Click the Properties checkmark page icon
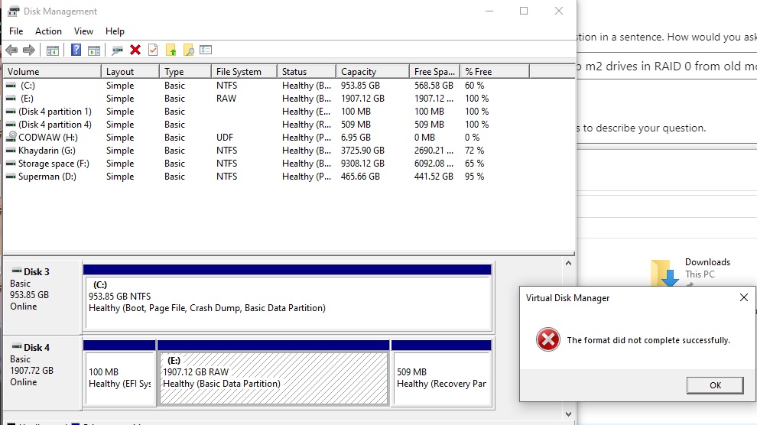This screenshot has height=425, width=757. pyautogui.click(x=153, y=50)
